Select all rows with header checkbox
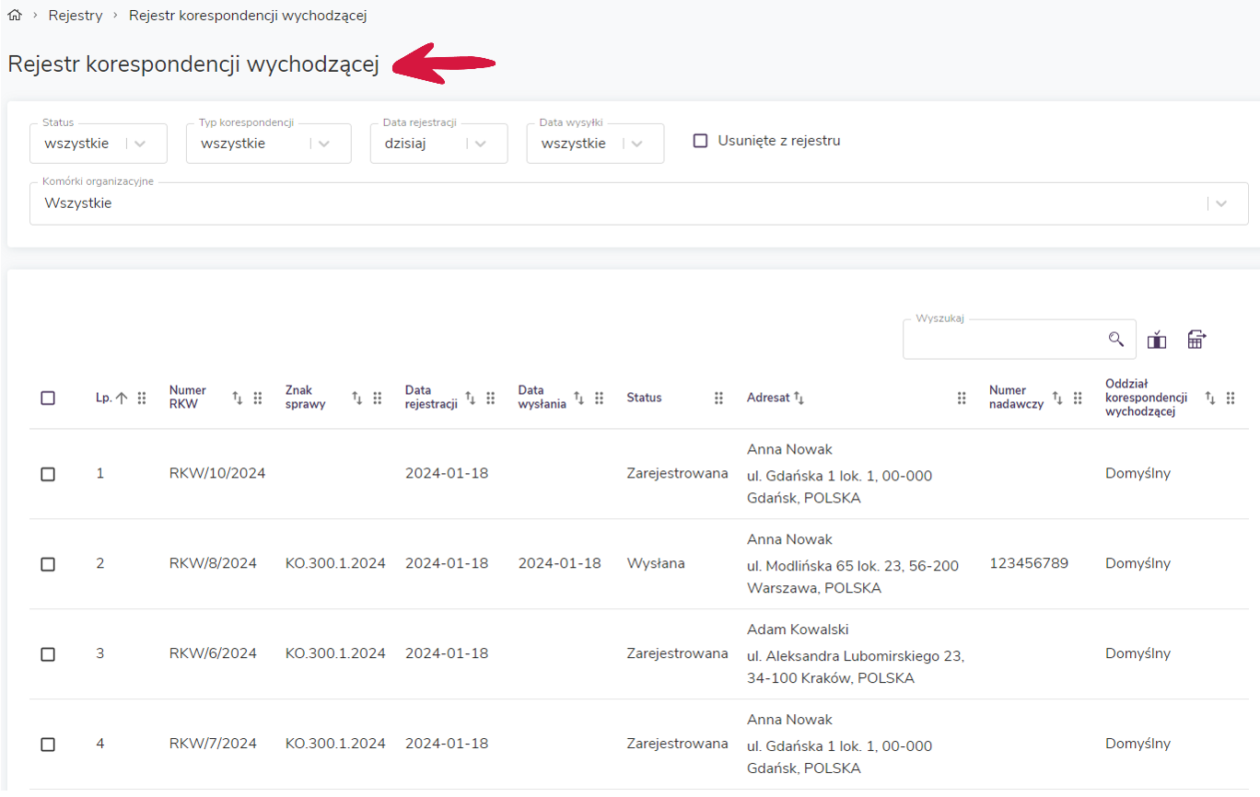 48,398
